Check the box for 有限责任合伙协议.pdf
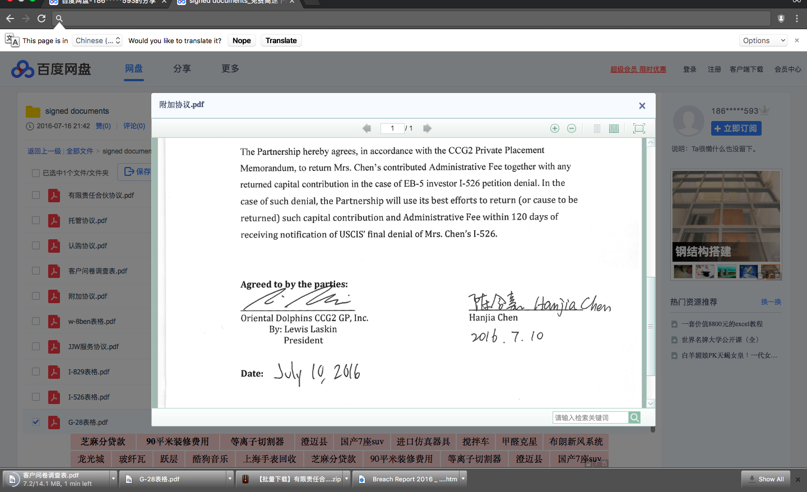 tap(36, 195)
